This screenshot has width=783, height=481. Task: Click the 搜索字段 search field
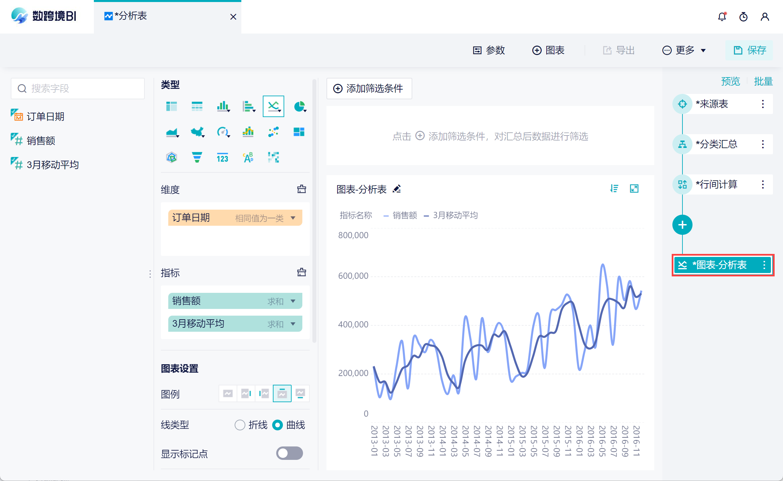click(78, 89)
